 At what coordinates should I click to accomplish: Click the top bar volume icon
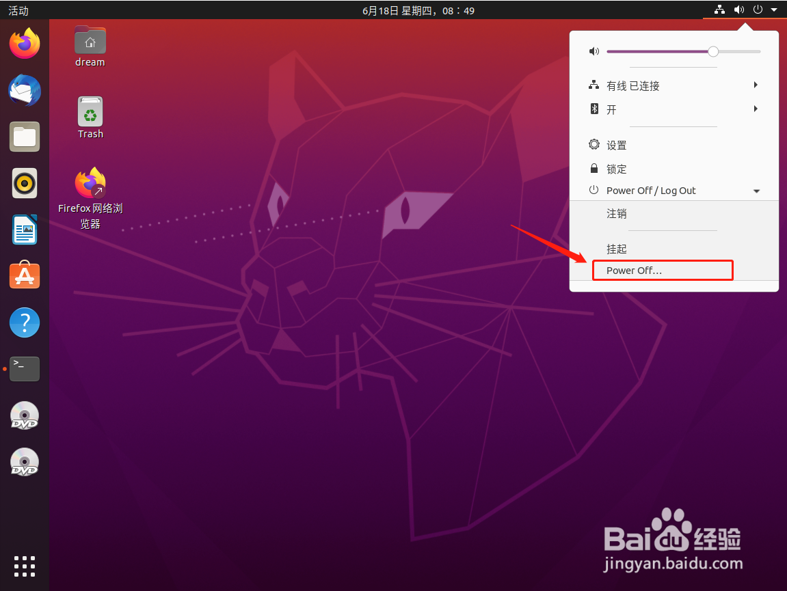pos(739,10)
